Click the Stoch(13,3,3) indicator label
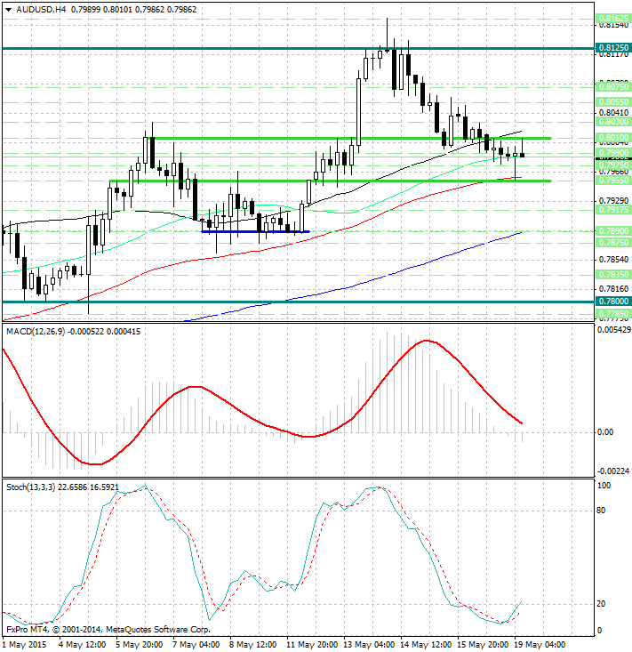The height and width of the screenshot is (652, 632). coord(32,487)
